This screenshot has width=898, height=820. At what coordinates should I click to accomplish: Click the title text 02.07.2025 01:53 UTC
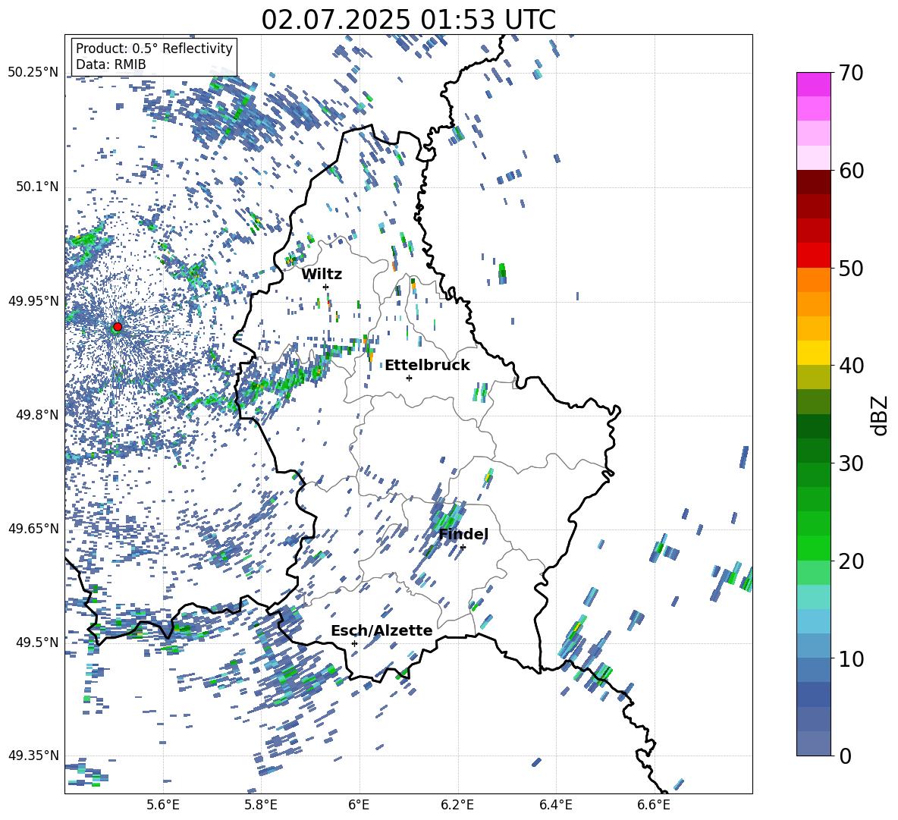tap(408, 20)
